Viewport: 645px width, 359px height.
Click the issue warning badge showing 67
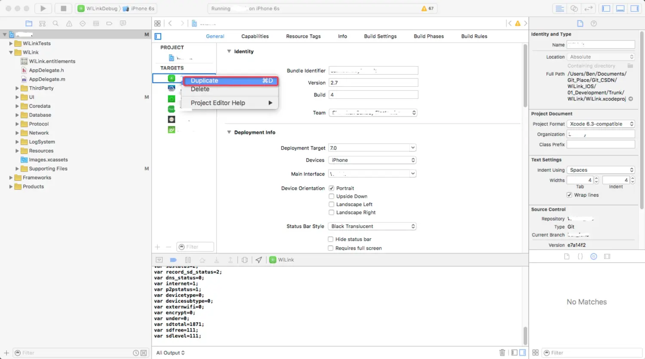pos(428,9)
